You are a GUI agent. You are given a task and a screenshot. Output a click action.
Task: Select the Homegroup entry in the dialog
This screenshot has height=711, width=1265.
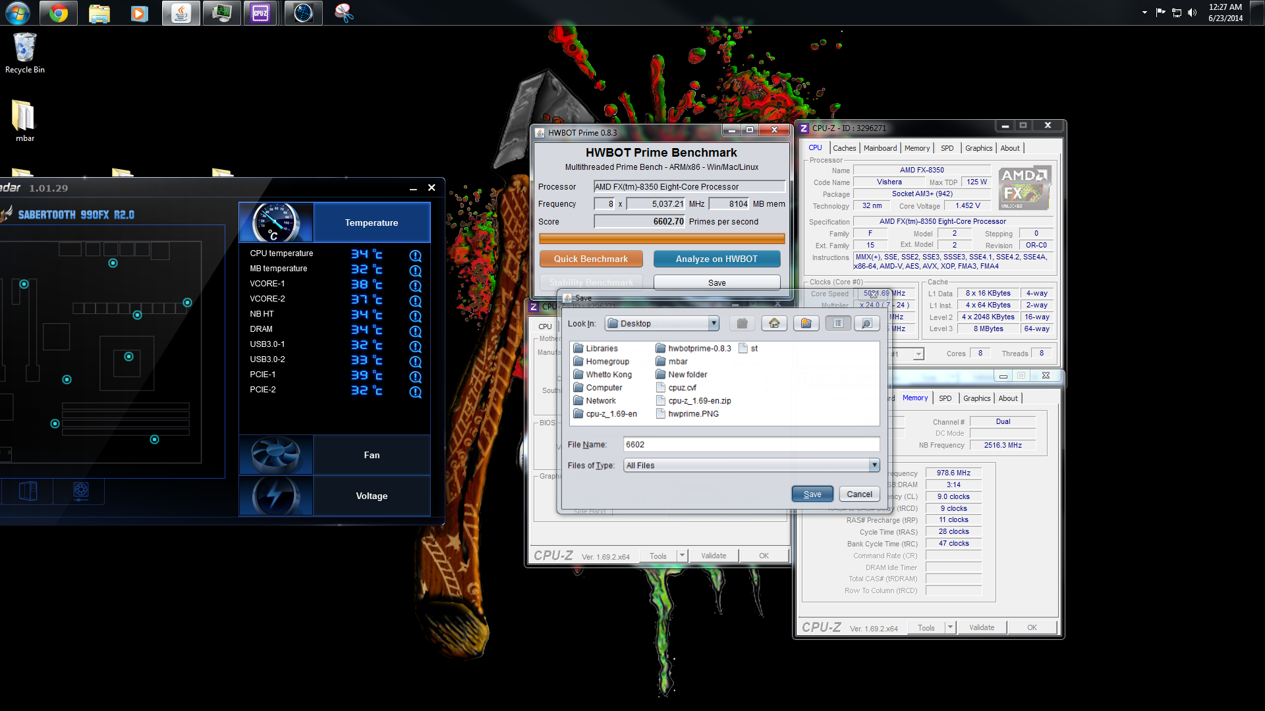pyautogui.click(x=601, y=361)
